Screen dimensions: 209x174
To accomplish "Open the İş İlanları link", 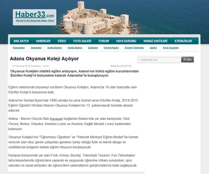I will [x=93, y=48].
